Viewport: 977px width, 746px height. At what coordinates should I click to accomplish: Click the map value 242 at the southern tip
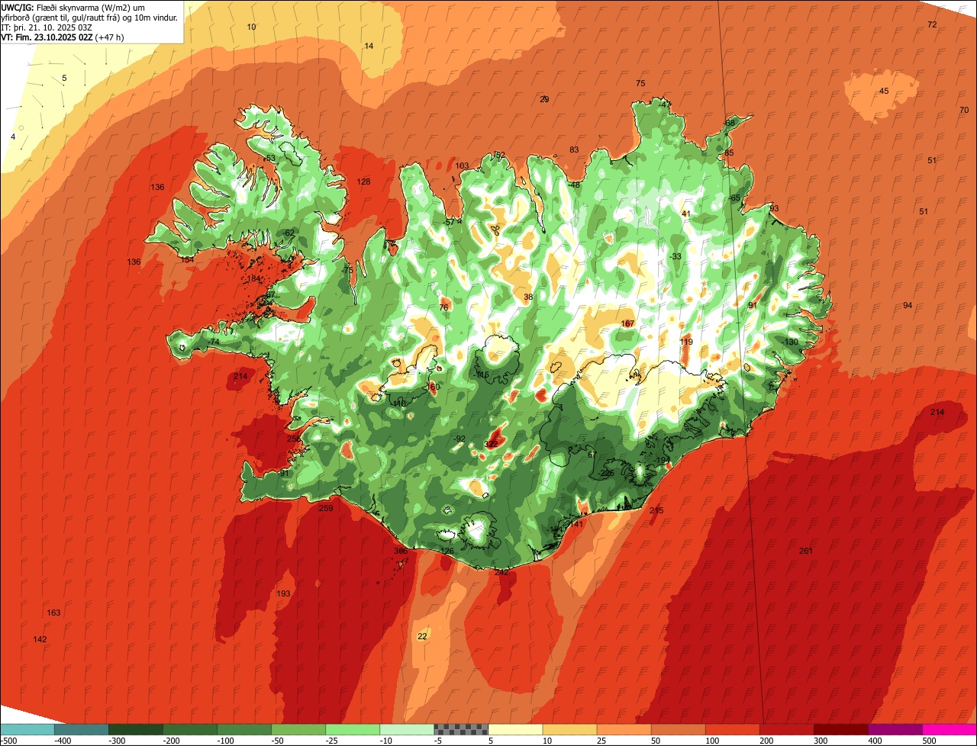coord(501,572)
